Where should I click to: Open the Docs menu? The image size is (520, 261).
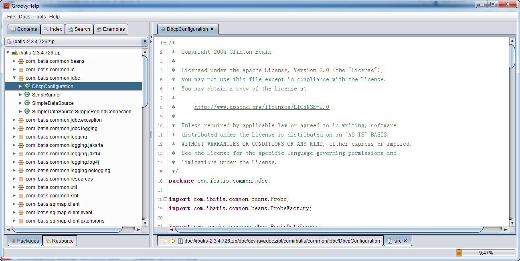coord(24,17)
